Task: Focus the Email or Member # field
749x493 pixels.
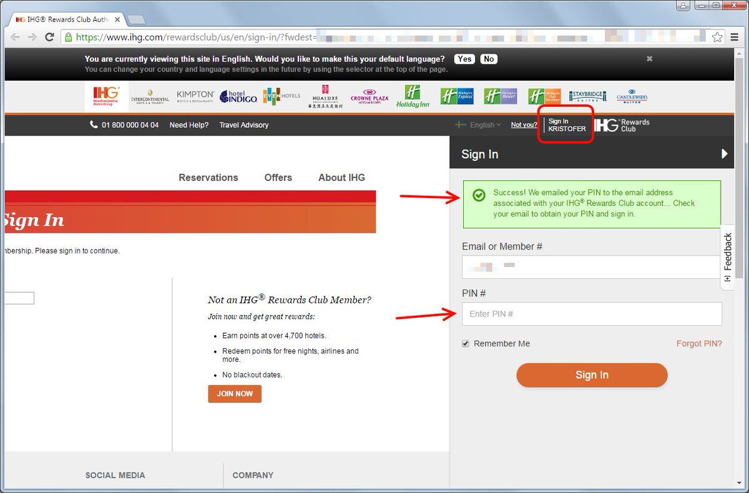Action: point(592,267)
